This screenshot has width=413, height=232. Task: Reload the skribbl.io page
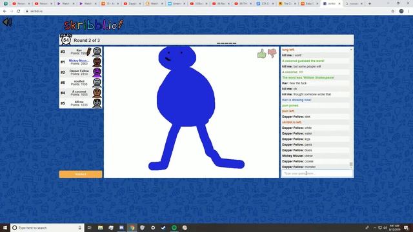(19, 11)
